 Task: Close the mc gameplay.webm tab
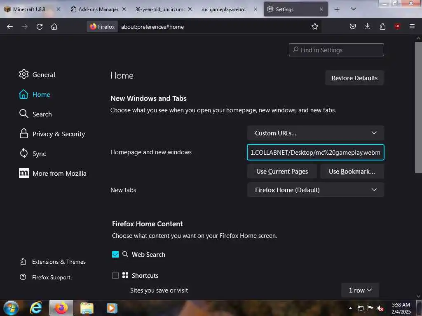[x=256, y=9]
